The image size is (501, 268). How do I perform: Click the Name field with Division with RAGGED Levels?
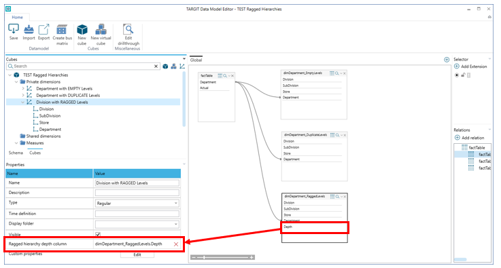pos(137,183)
